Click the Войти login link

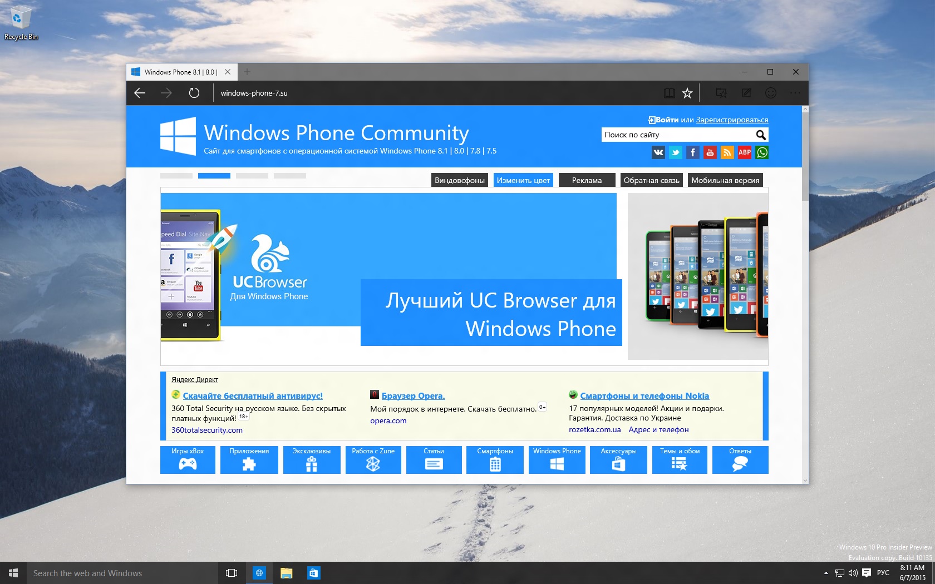coord(667,120)
